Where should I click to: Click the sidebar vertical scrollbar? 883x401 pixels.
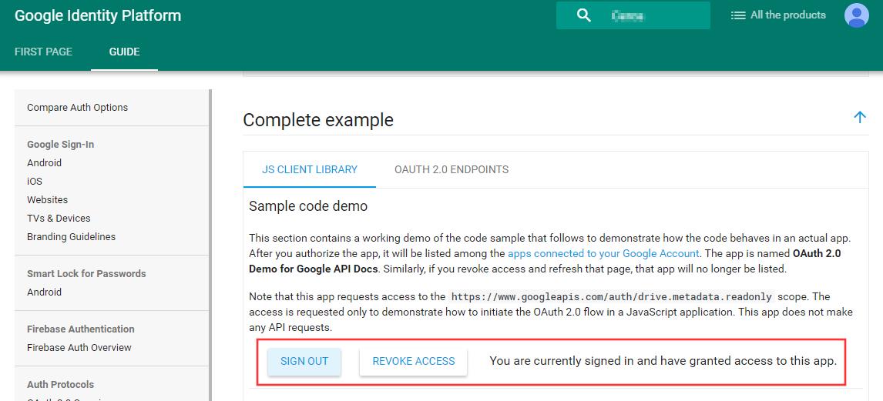pyautogui.click(x=210, y=245)
